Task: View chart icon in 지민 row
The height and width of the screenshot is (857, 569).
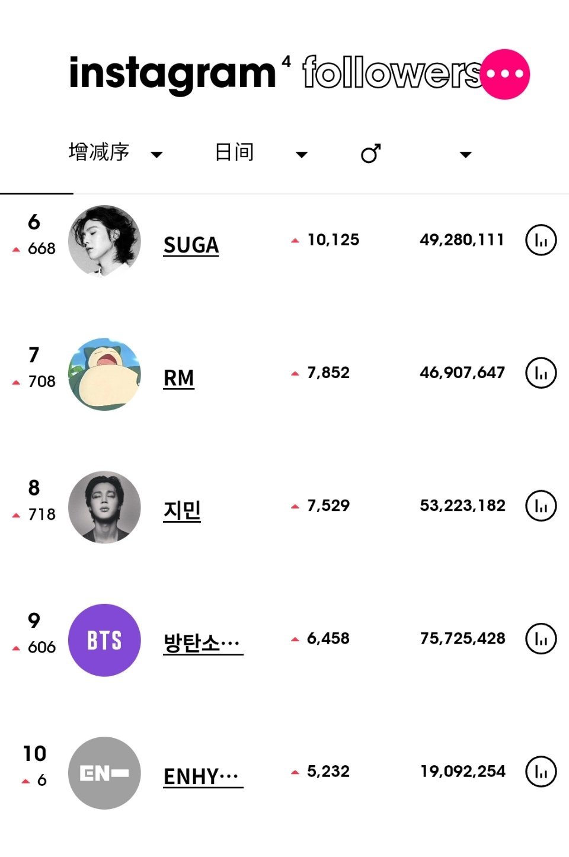Action: tap(541, 506)
